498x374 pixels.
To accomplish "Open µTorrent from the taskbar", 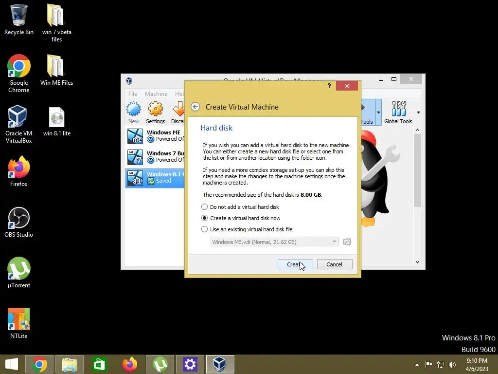I will (160, 364).
